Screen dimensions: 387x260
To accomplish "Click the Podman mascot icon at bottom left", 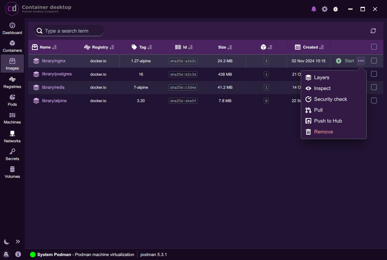I will (6, 254).
